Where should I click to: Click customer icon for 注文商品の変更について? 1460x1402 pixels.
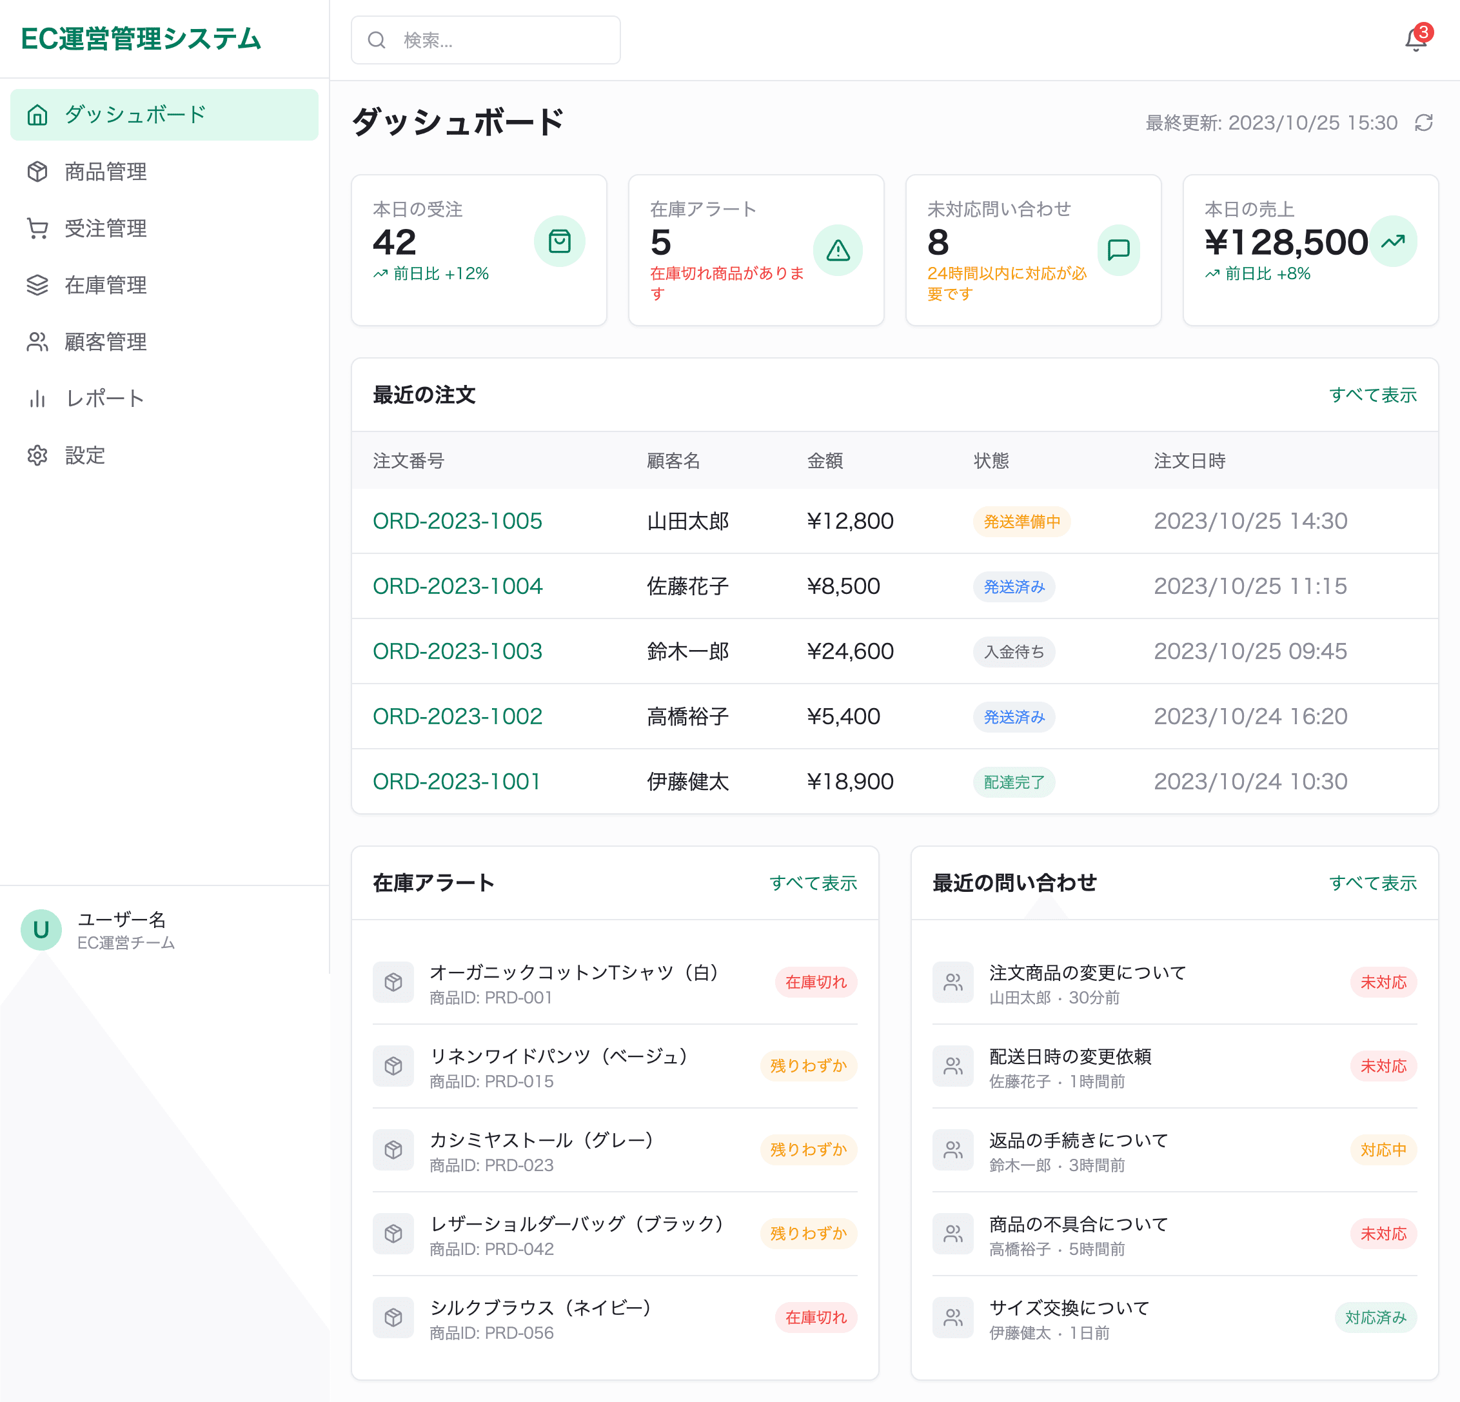pyautogui.click(x=952, y=982)
